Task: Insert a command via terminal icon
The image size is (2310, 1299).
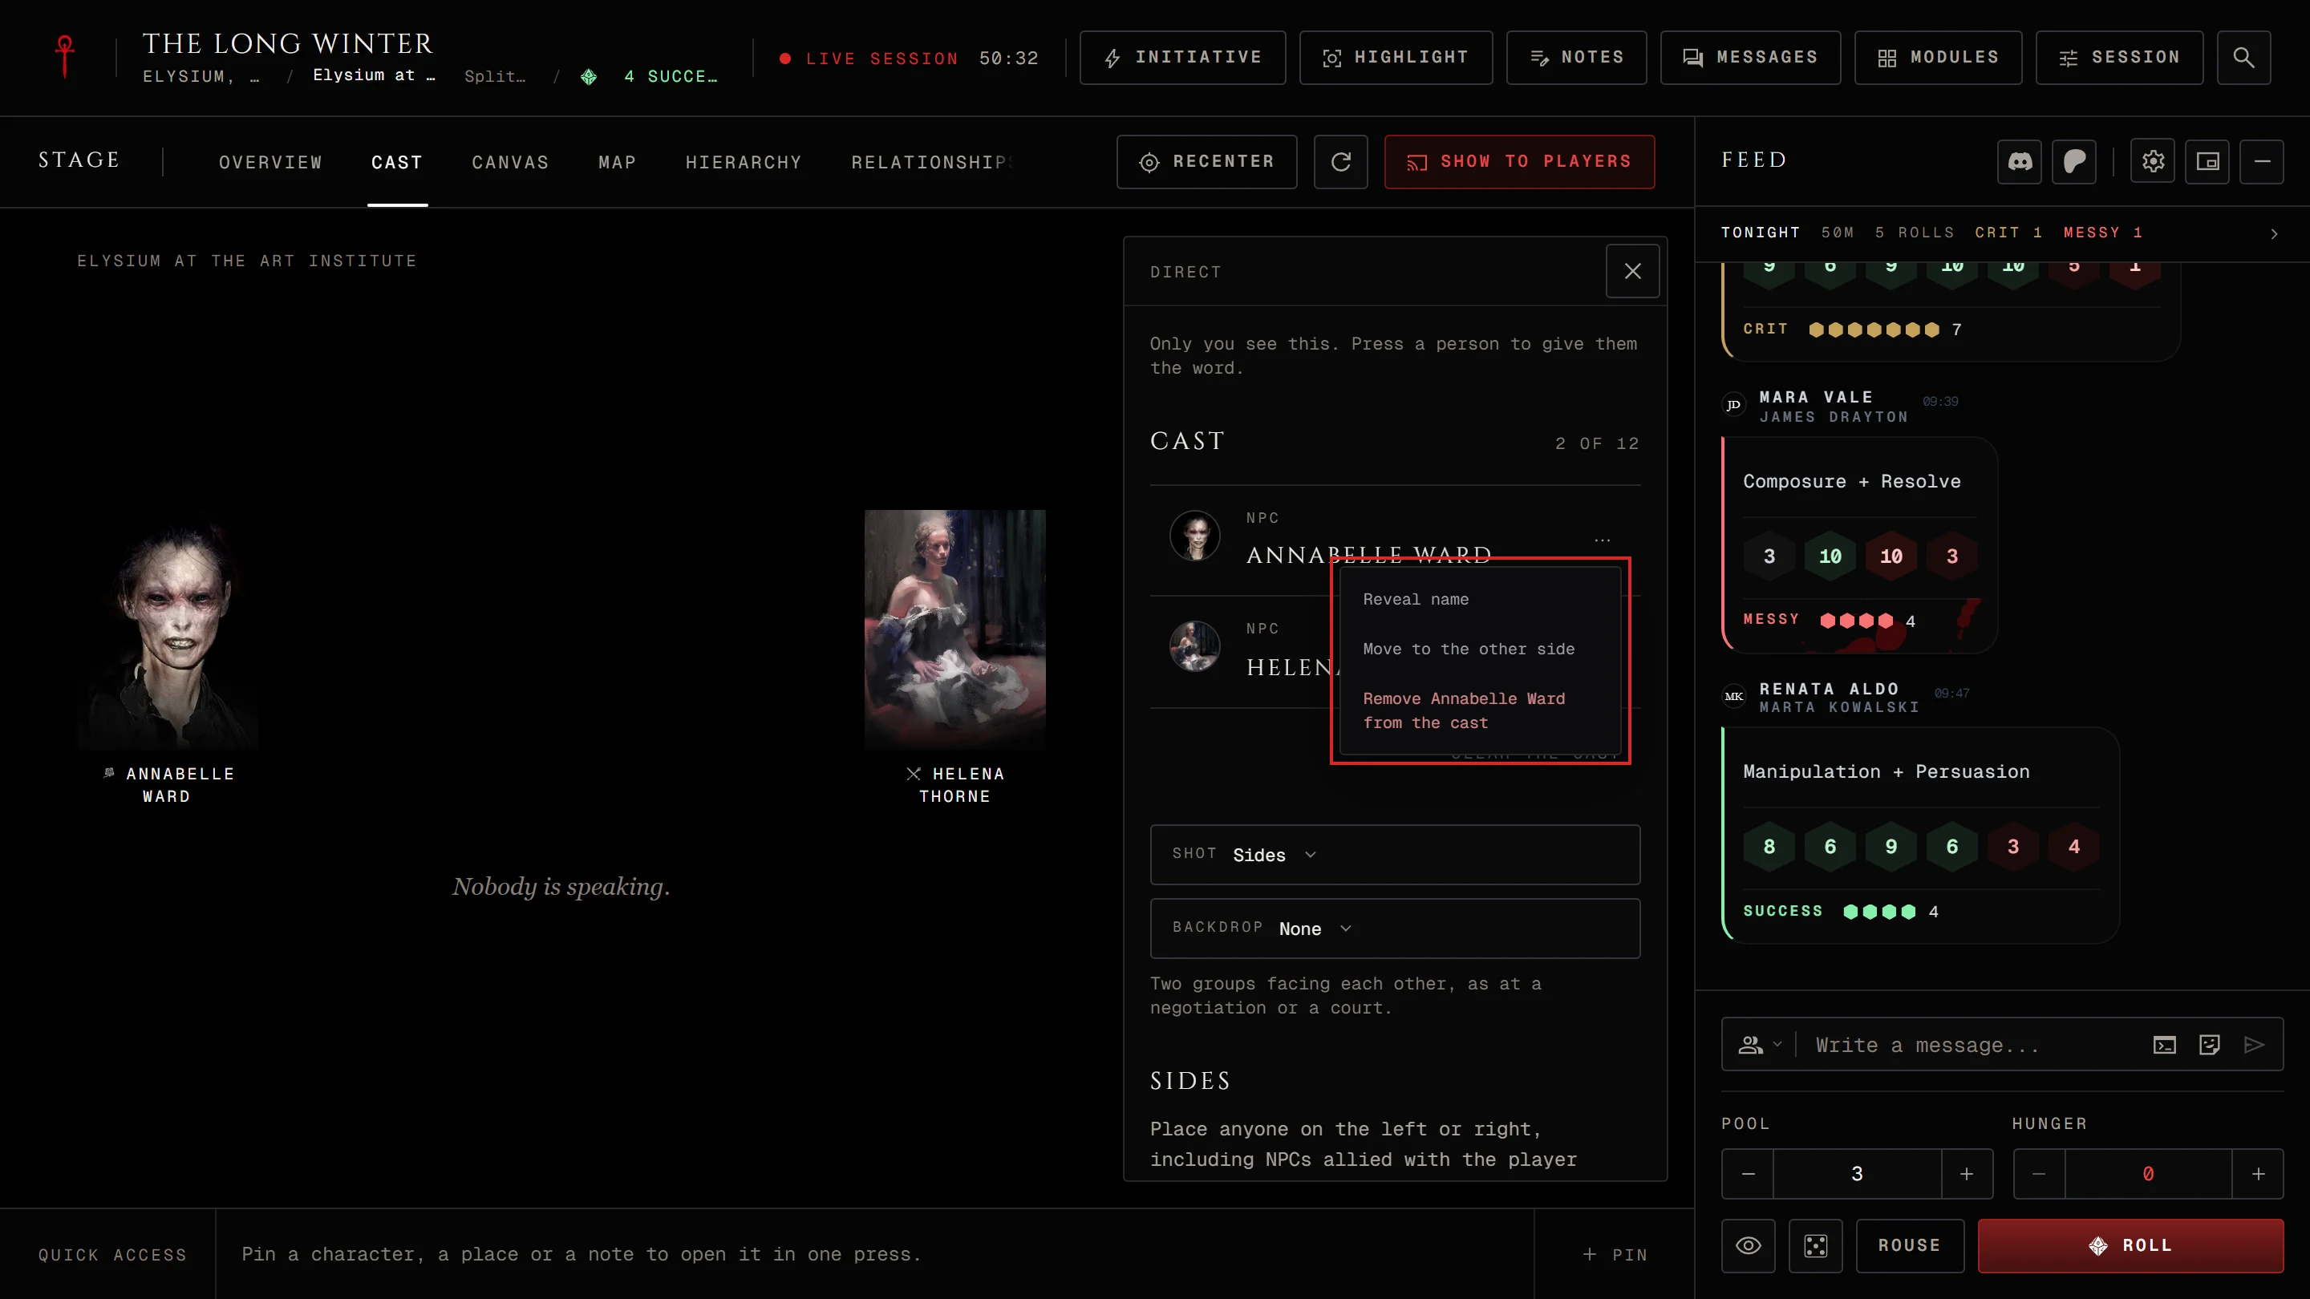Action: tap(2165, 1044)
